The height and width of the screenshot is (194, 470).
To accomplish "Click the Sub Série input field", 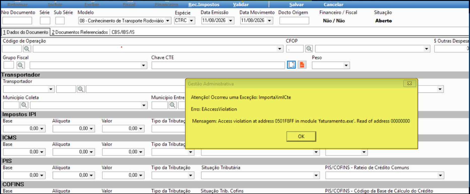I will pos(60,21).
